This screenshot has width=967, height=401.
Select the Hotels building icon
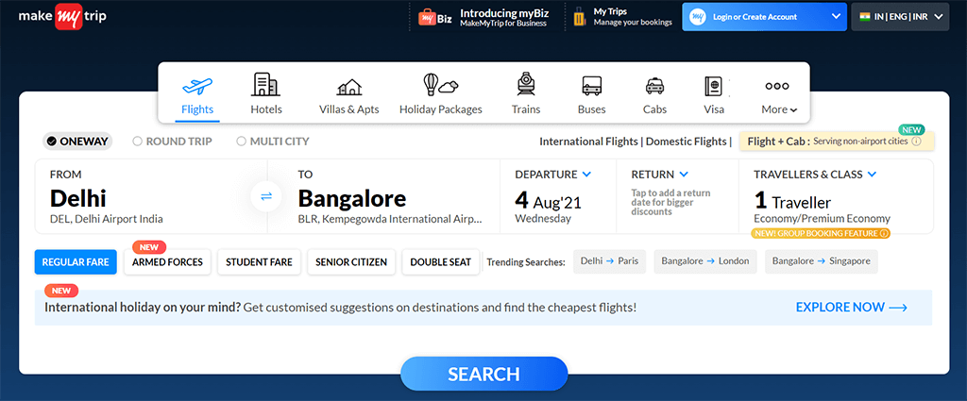(x=265, y=84)
